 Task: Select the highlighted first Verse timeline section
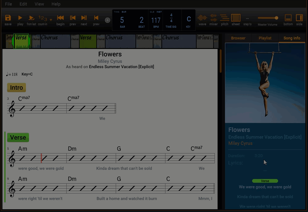(21, 41)
